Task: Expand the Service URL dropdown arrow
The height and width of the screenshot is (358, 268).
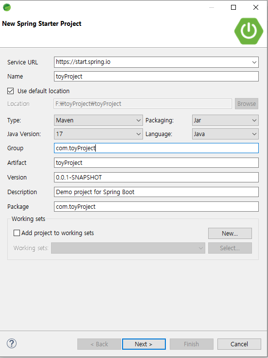Action: pos(254,62)
